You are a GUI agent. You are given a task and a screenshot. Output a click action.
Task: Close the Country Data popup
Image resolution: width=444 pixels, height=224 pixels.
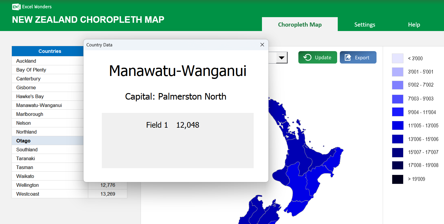(x=262, y=45)
